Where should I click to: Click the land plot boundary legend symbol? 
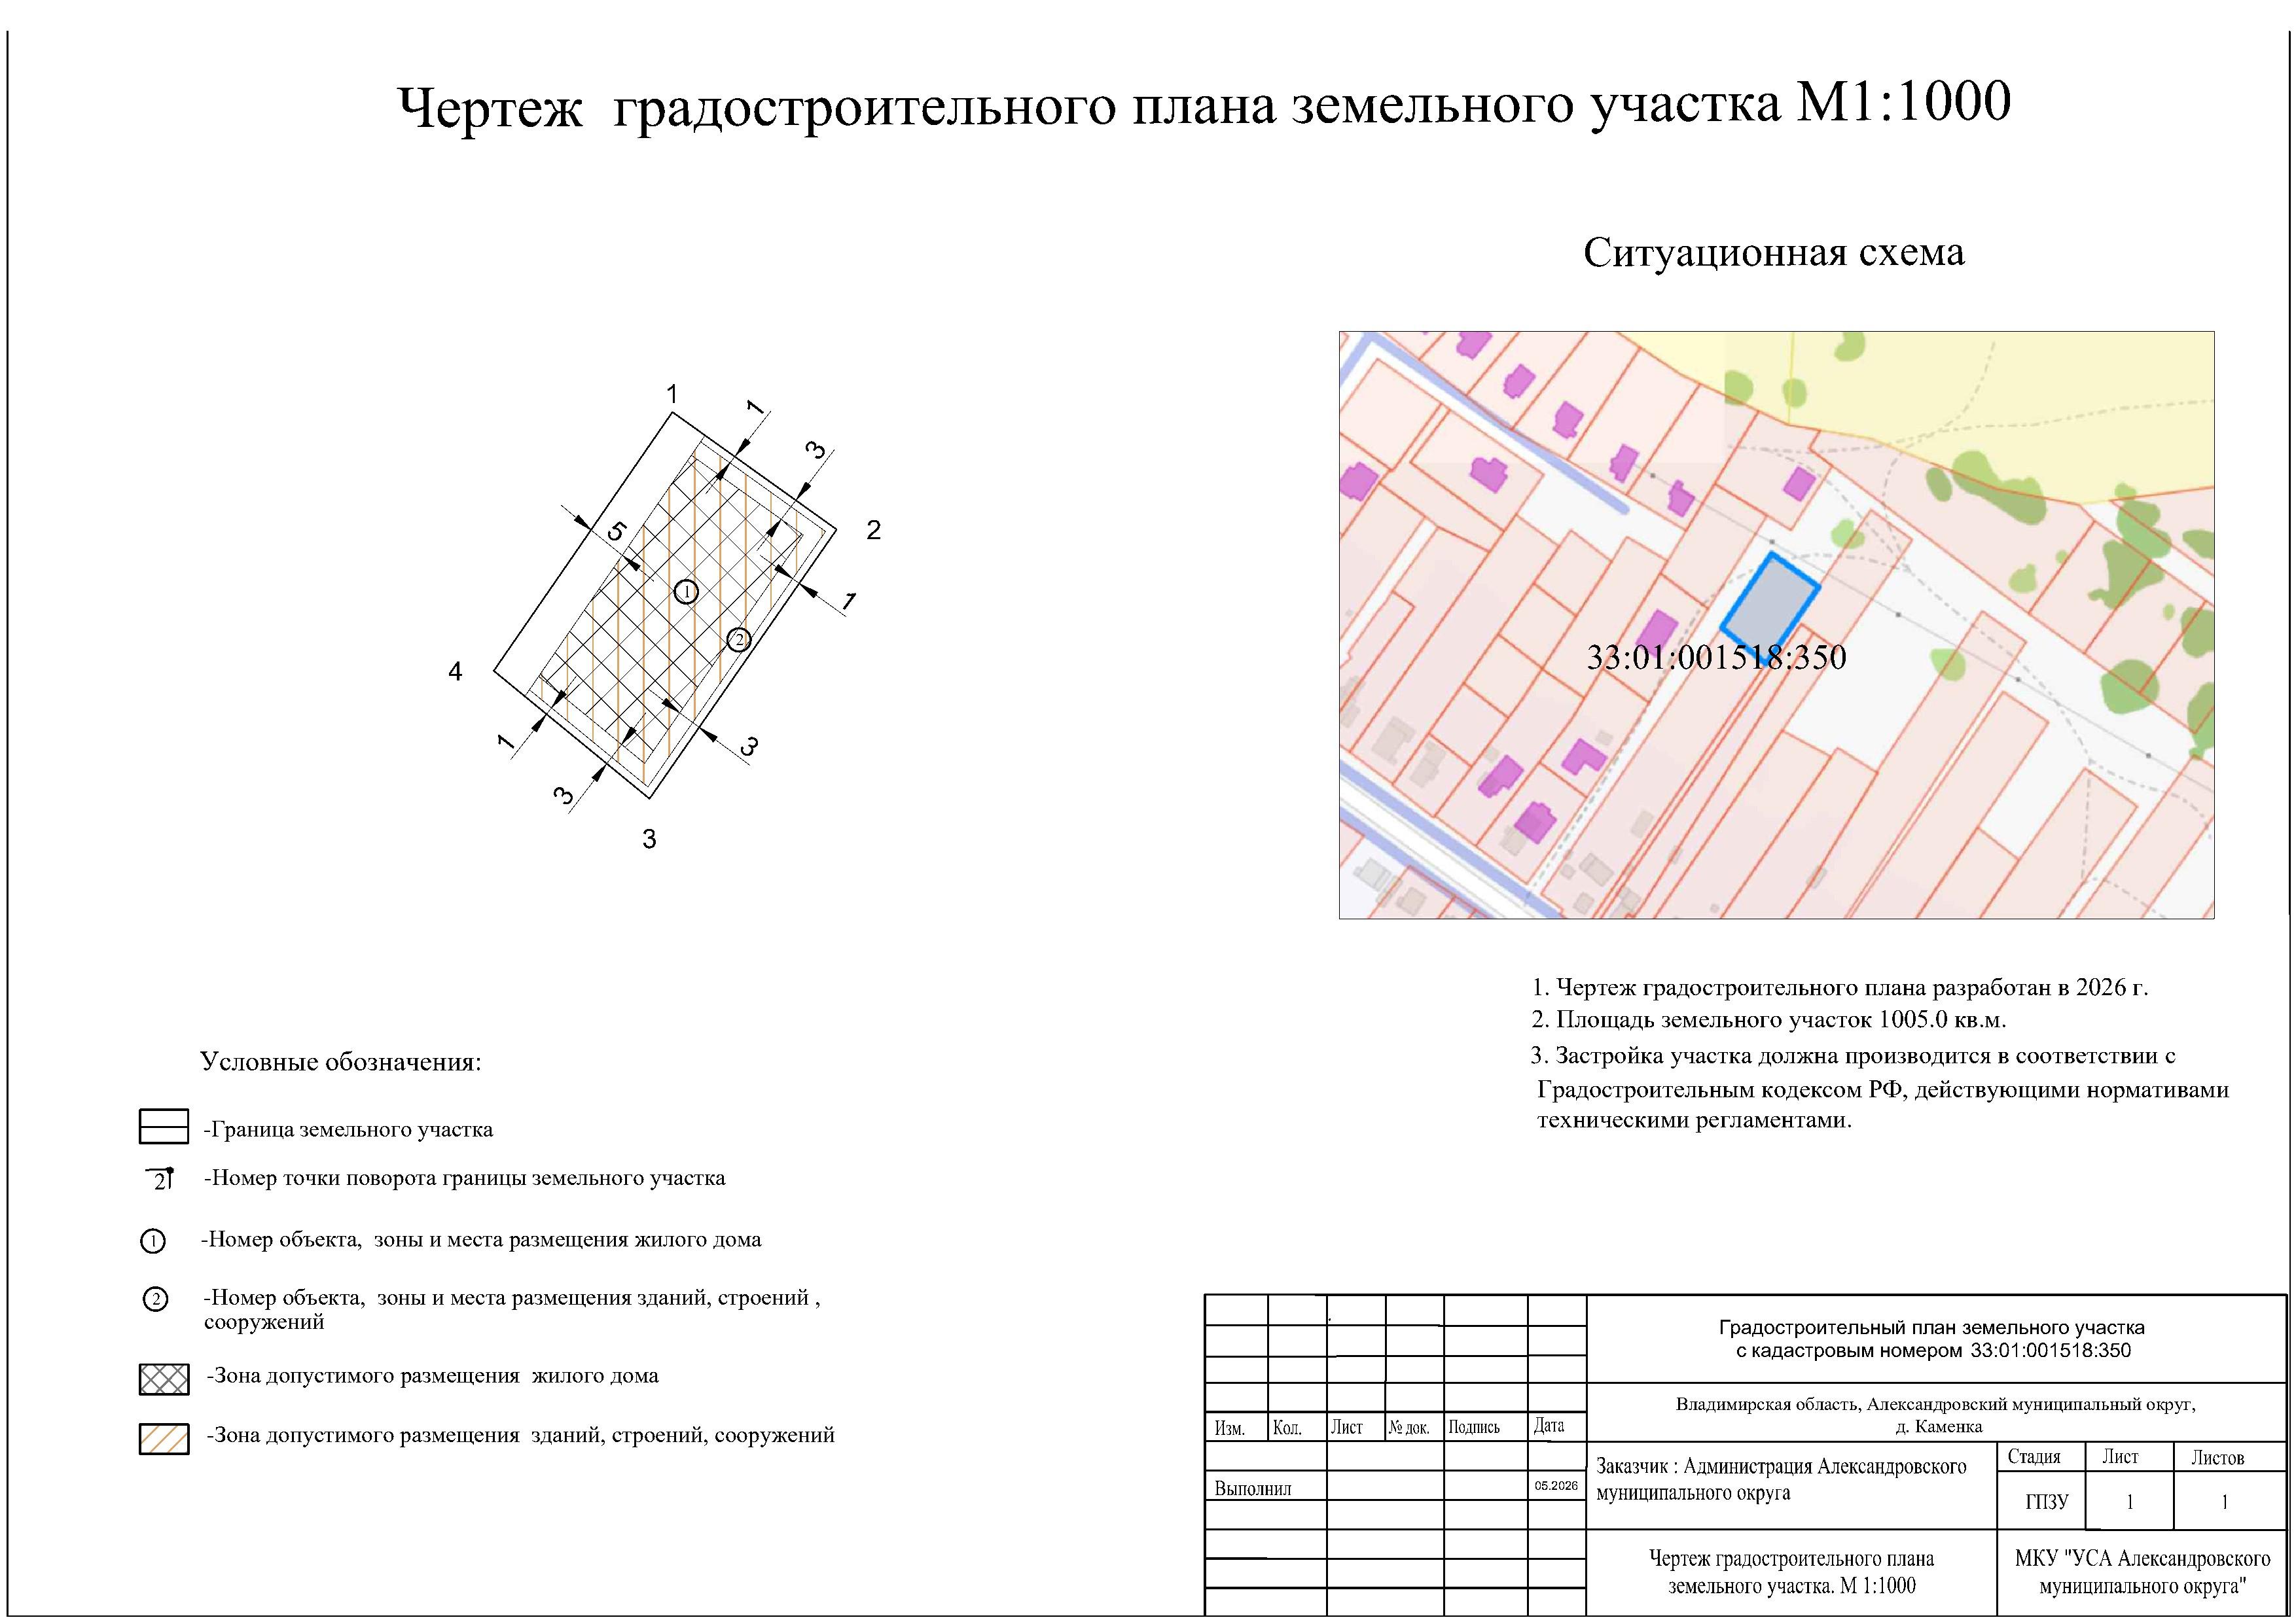click(164, 1126)
